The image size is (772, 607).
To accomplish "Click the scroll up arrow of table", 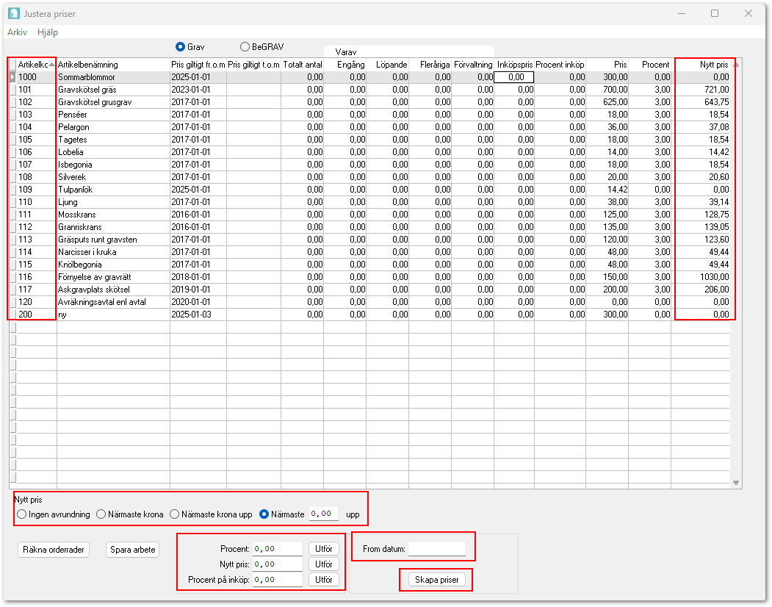I will point(735,65).
